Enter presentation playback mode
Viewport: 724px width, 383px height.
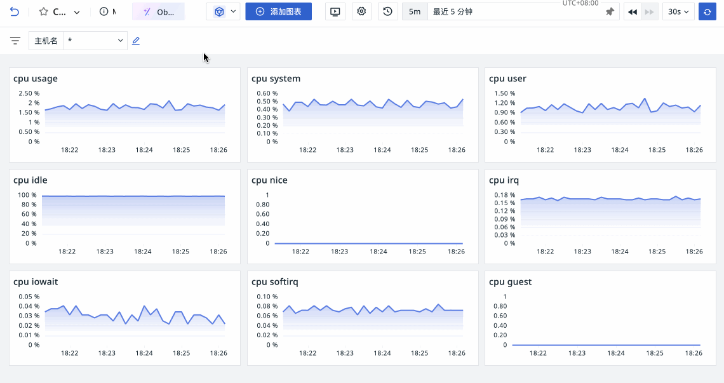click(x=335, y=11)
